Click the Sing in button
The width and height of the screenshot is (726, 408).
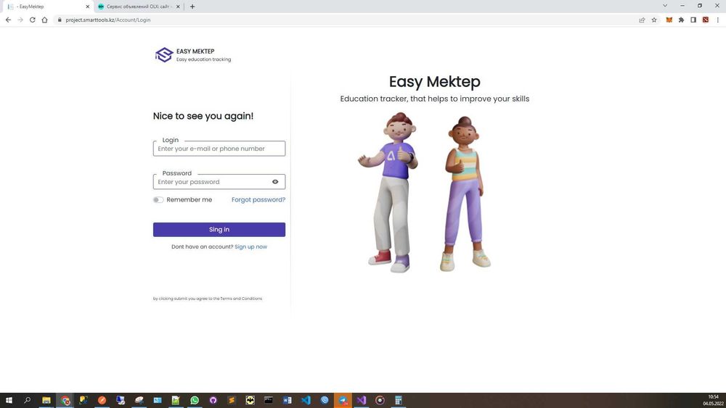pos(219,230)
